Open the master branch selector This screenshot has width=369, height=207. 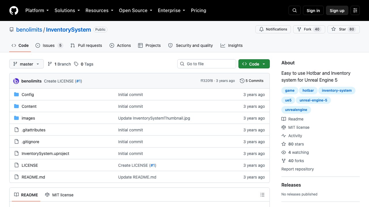tap(27, 64)
